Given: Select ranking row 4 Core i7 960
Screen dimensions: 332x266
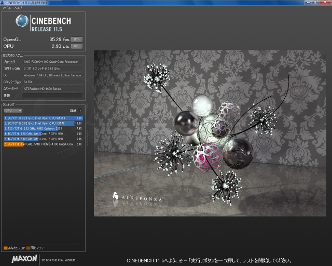Looking at the screenshot, I should click(x=43, y=134).
